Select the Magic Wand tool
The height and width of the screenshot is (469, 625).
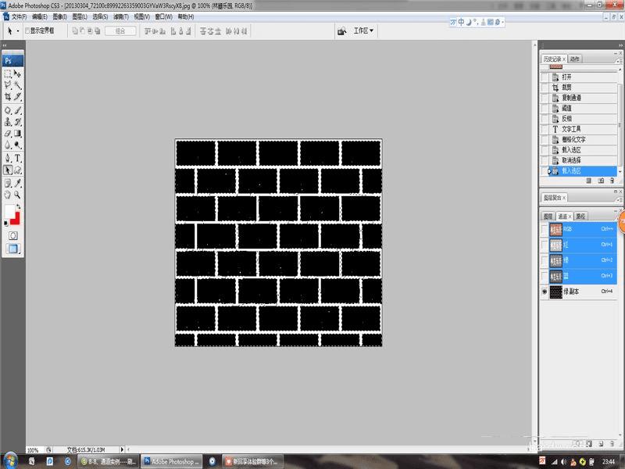(17, 85)
